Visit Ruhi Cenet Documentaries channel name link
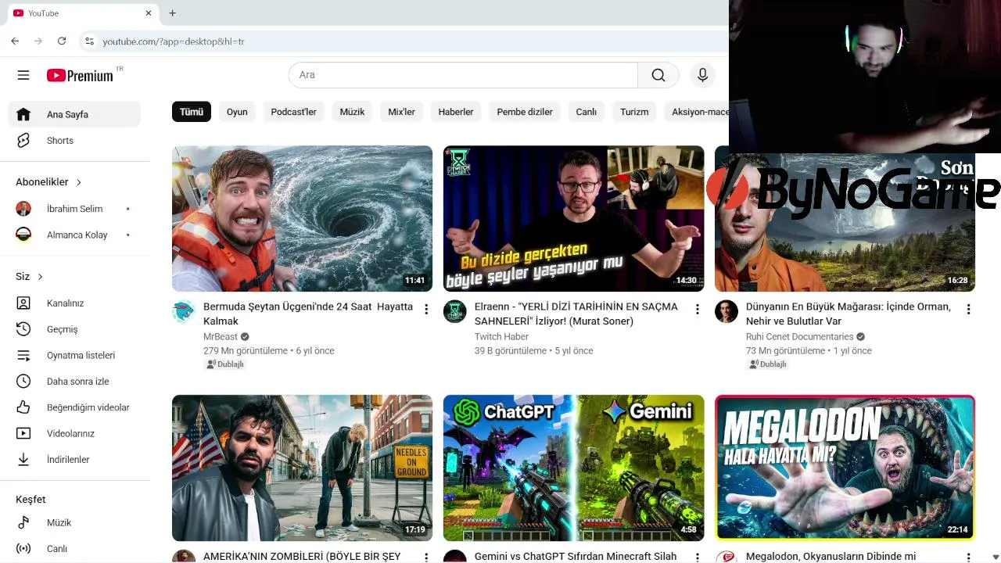This screenshot has width=1001, height=563. (x=799, y=337)
